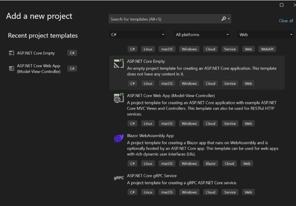Open the Web project type dropdown
This screenshot has height=206, width=296.
(265, 35)
